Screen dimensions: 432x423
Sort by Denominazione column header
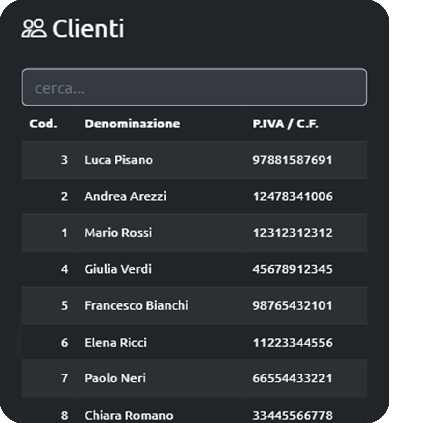pos(132,124)
